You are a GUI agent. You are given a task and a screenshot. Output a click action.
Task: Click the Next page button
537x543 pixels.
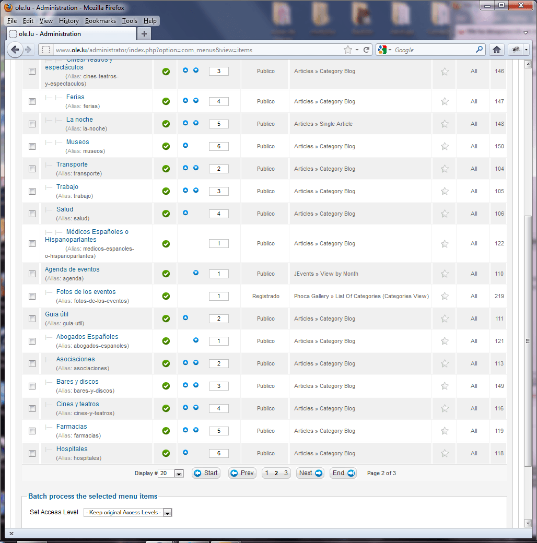coord(310,473)
